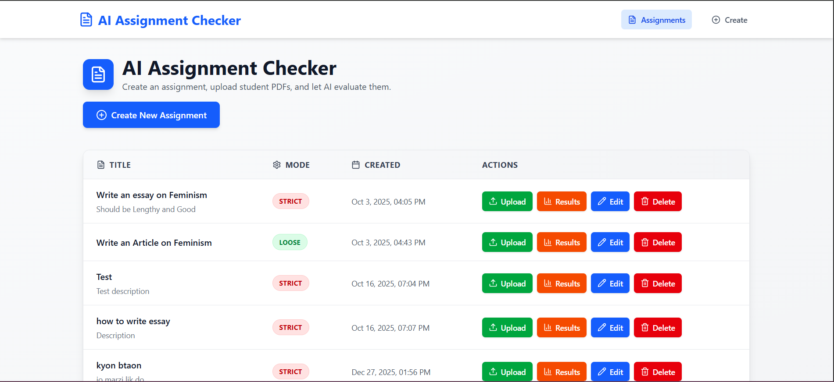Click date Oct 3, 2025, 04:43 PM

click(x=388, y=243)
